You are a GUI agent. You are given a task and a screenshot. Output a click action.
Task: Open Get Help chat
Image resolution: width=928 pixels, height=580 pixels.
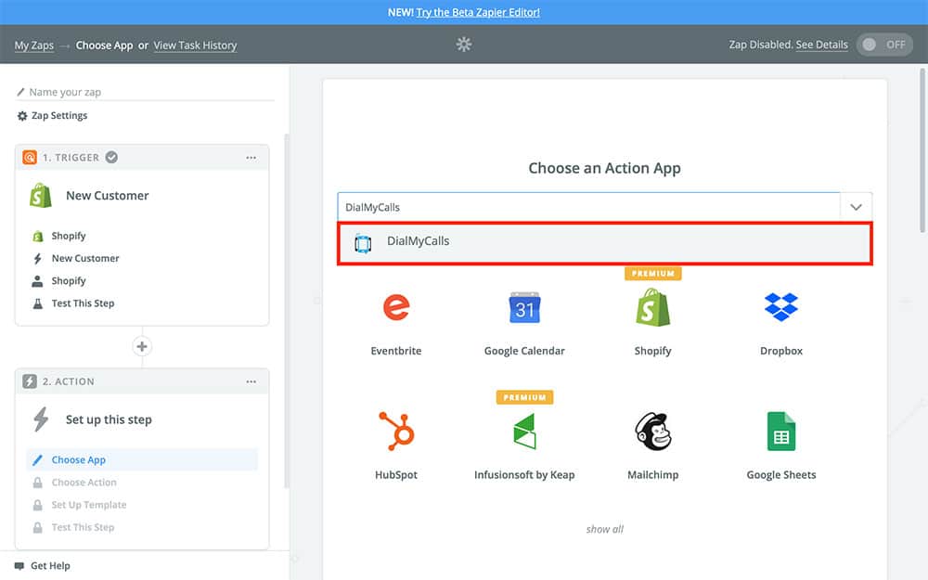click(x=49, y=565)
